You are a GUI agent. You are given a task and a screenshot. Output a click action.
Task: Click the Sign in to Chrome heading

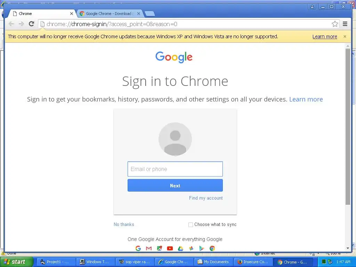pos(175,81)
